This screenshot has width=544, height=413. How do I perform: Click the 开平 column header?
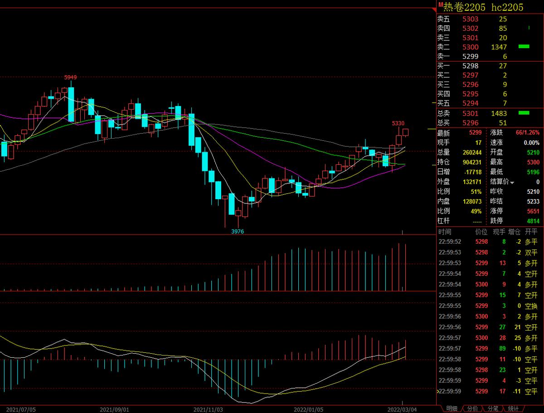(531, 231)
